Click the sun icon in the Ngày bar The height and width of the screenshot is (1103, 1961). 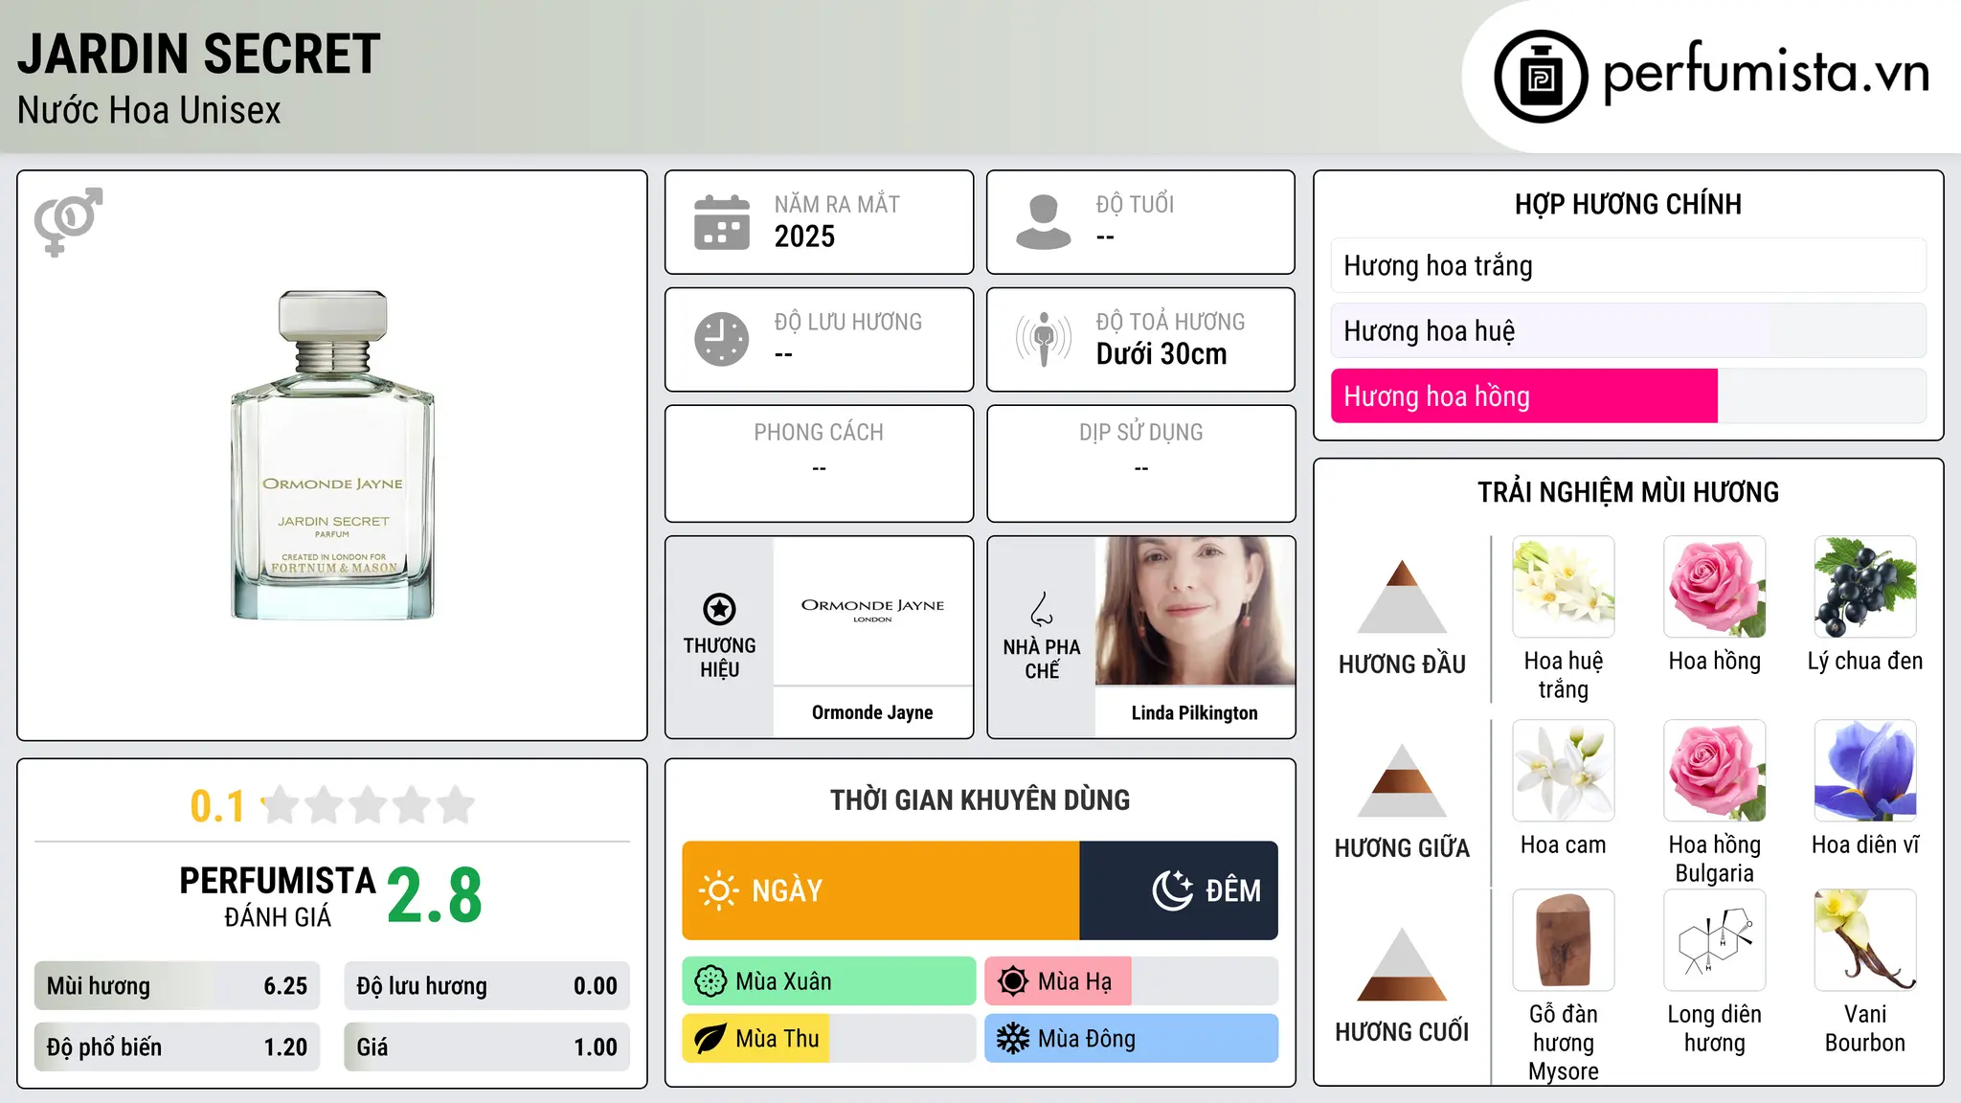pyautogui.click(x=718, y=890)
